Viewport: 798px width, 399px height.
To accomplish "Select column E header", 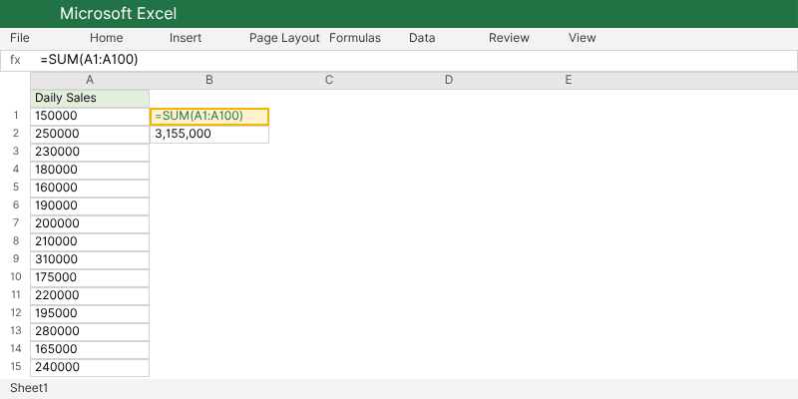I will point(569,80).
